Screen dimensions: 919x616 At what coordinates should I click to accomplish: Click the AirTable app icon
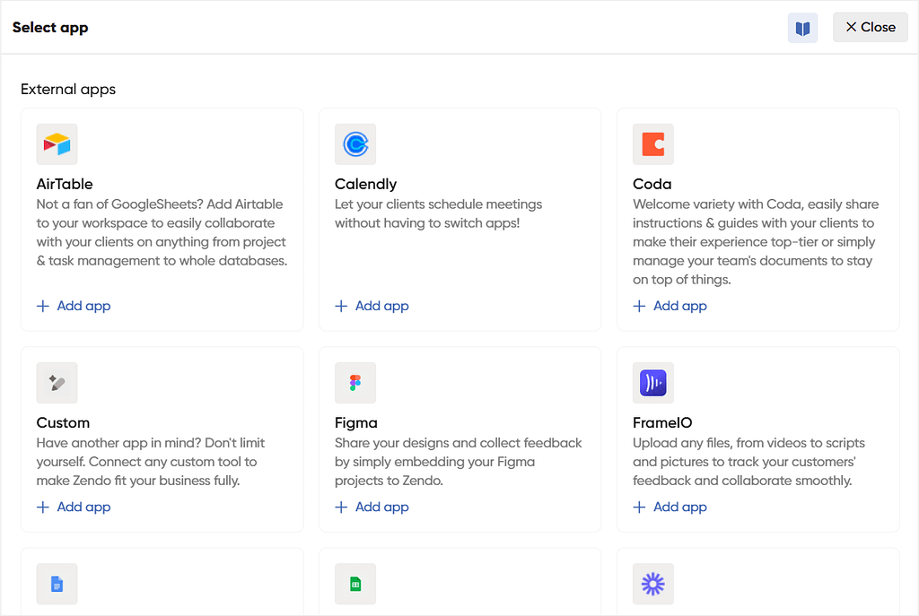(57, 144)
